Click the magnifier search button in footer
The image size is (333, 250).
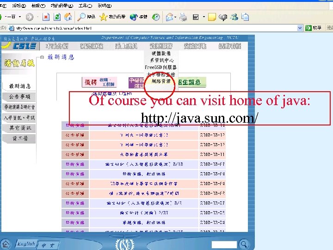click(244, 244)
